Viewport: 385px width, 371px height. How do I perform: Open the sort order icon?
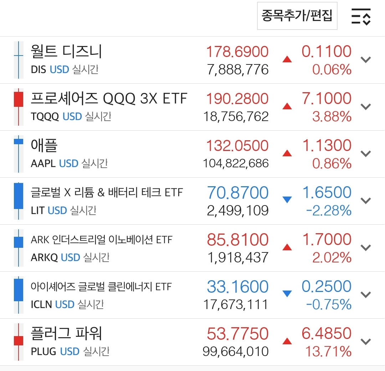[x=361, y=16]
